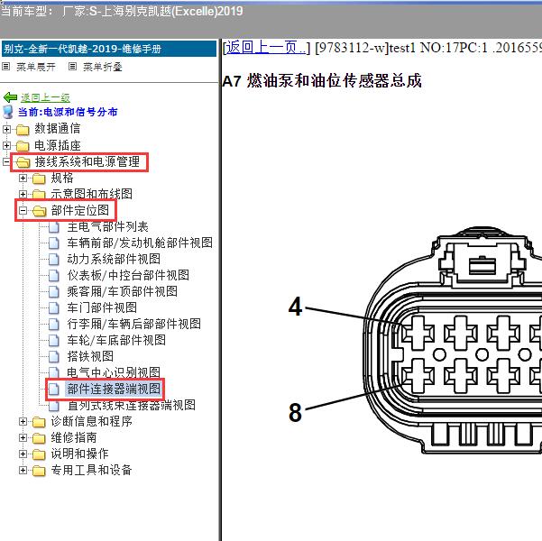Click the folder icon next to 数据通信
Image resolution: width=542 pixels, height=541 pixels.
23,130
